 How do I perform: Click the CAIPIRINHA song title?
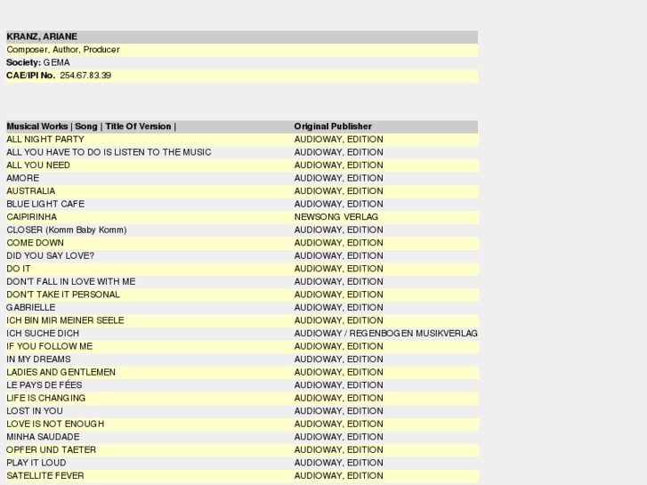pyautogui.click(x=32, y=217)
